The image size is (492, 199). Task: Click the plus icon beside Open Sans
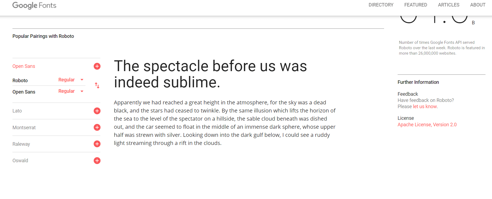tap(97, 66)
